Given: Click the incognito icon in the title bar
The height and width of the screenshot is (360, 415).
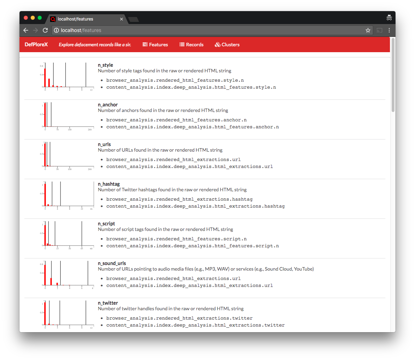Looking at the screenshot, I should tap(389, 18).
